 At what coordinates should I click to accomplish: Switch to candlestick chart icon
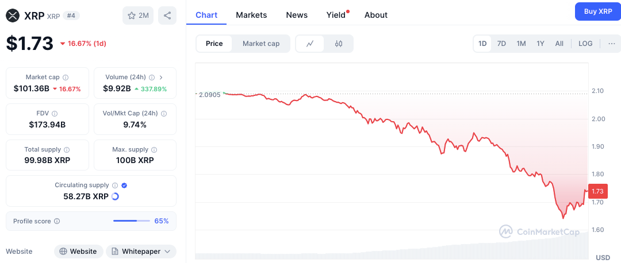click(x=339, y=44)
